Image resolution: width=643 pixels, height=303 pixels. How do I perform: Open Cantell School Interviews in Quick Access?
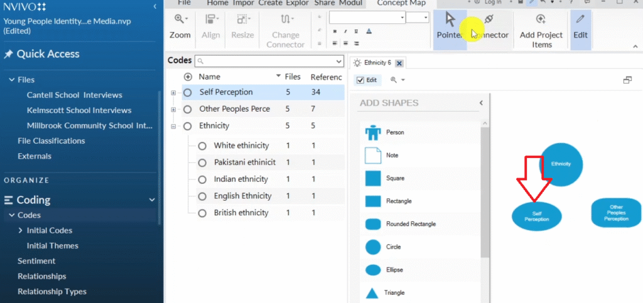[74, 95]
